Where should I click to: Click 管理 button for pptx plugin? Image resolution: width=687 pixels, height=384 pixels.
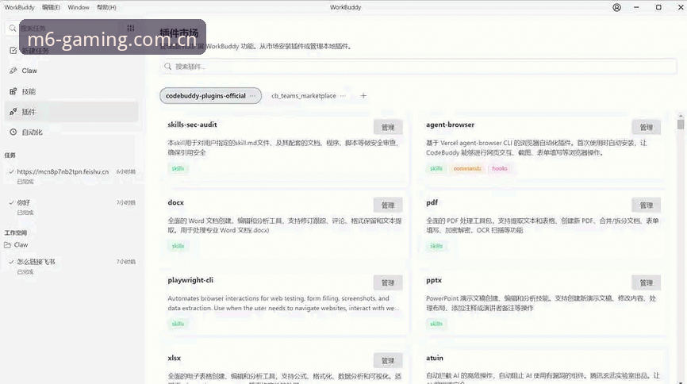click(646, 282)
